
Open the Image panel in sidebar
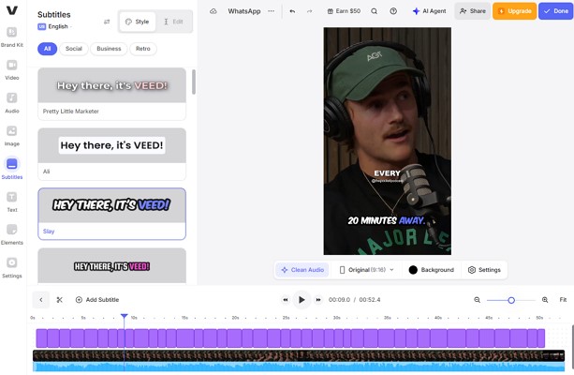pyautogui.click(x=12, y=136)
